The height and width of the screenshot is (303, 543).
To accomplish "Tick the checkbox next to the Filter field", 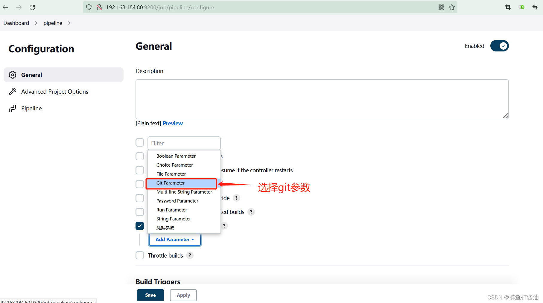I will pos(140,142).
